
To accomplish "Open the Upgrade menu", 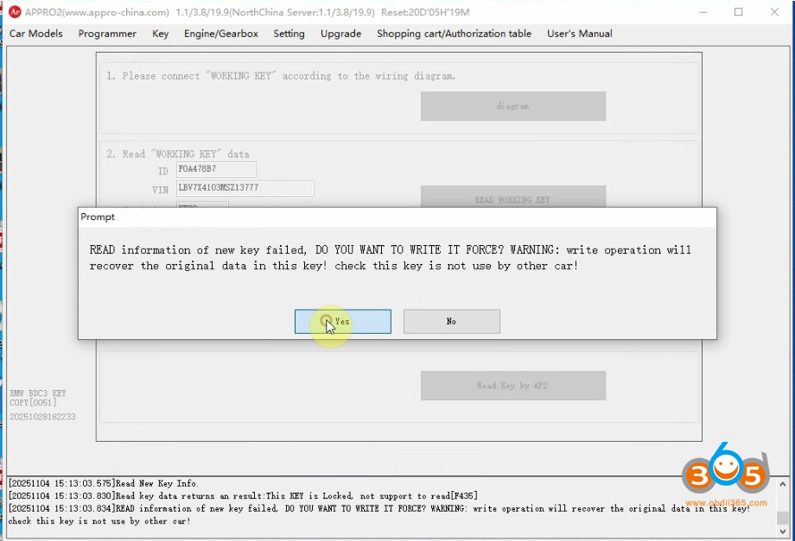I will tap(340, 34).
